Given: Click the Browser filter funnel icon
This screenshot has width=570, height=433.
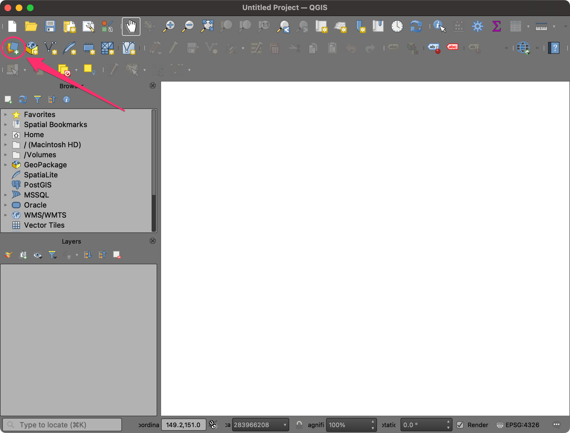Looking at the screenshot, I should [37, 99].
